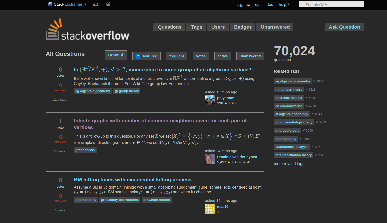This screenshot has width=387, height=223.
Task: Click the achievements bar-chart icon
Action: tap(108, 4)
